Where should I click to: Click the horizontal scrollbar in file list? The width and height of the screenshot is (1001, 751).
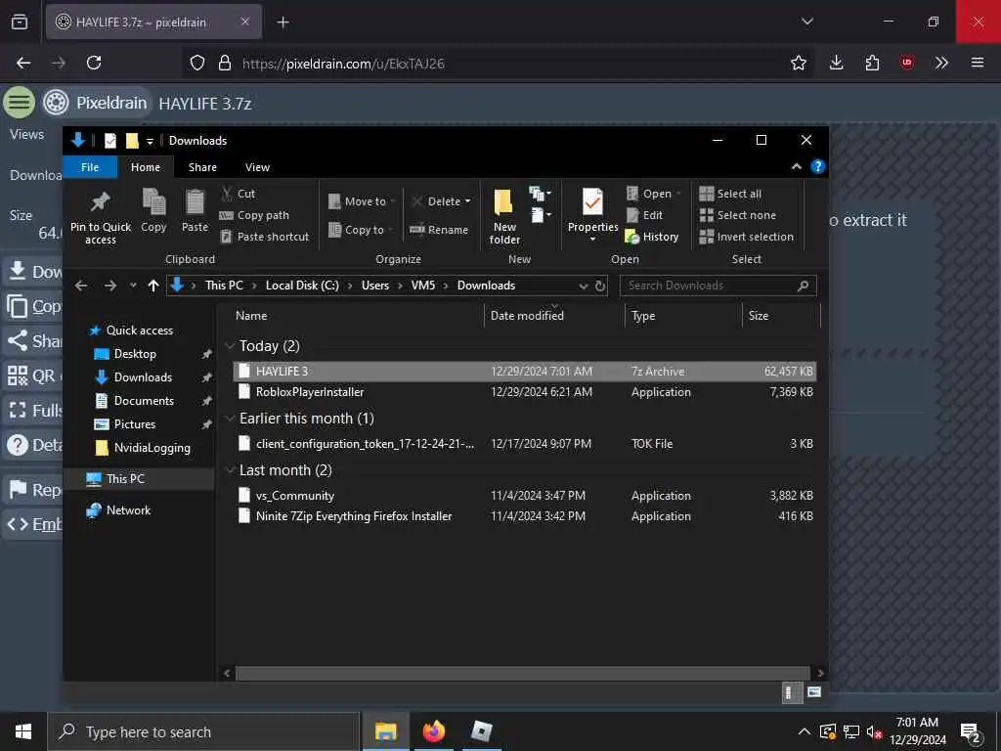click(523, 673)
